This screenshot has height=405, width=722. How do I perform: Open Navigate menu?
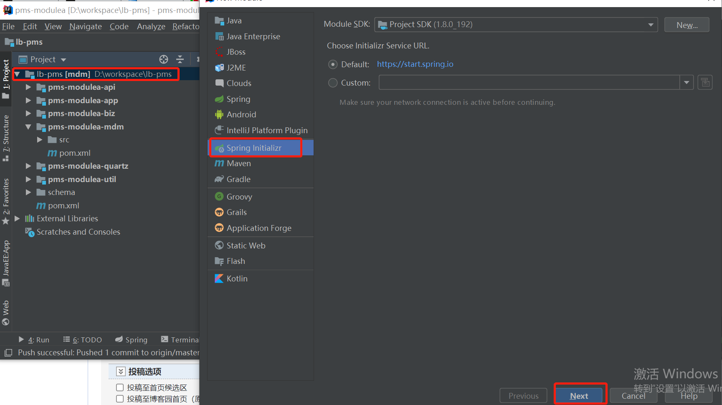[86, 26]
